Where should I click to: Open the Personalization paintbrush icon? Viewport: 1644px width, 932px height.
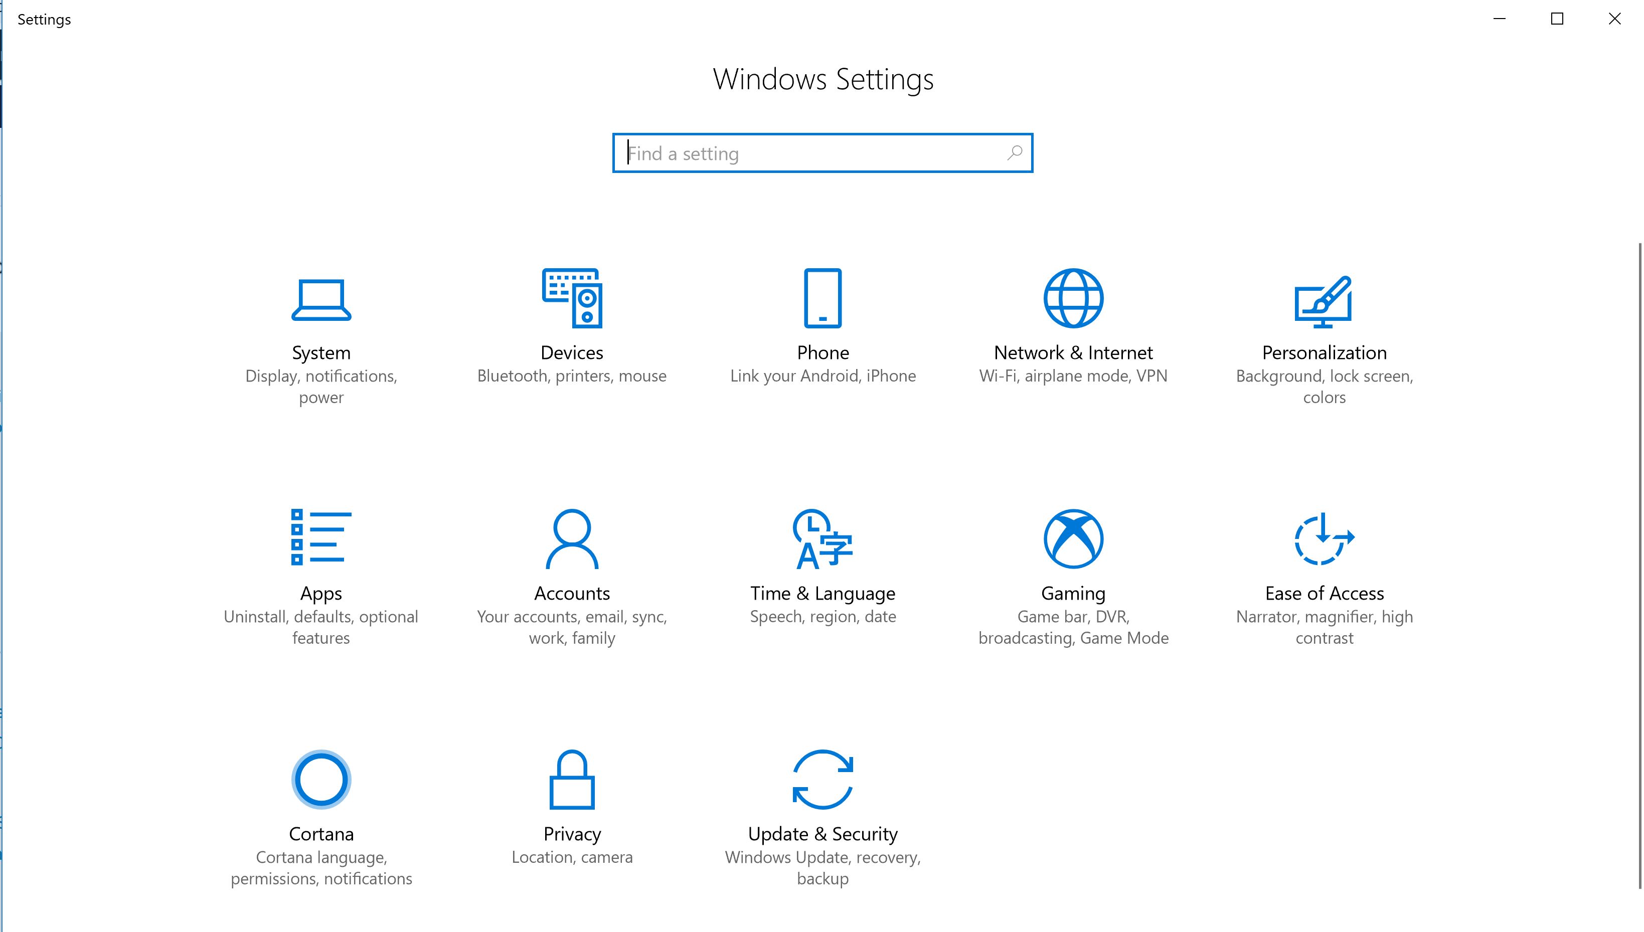click(x=1323, y=301)
